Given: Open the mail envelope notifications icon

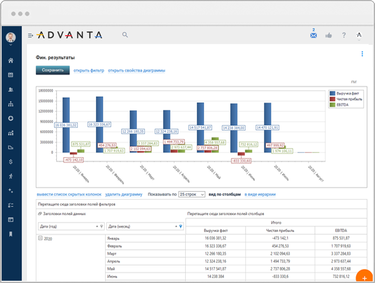Looking at the screenshot, I should click(x=313, y=35).
